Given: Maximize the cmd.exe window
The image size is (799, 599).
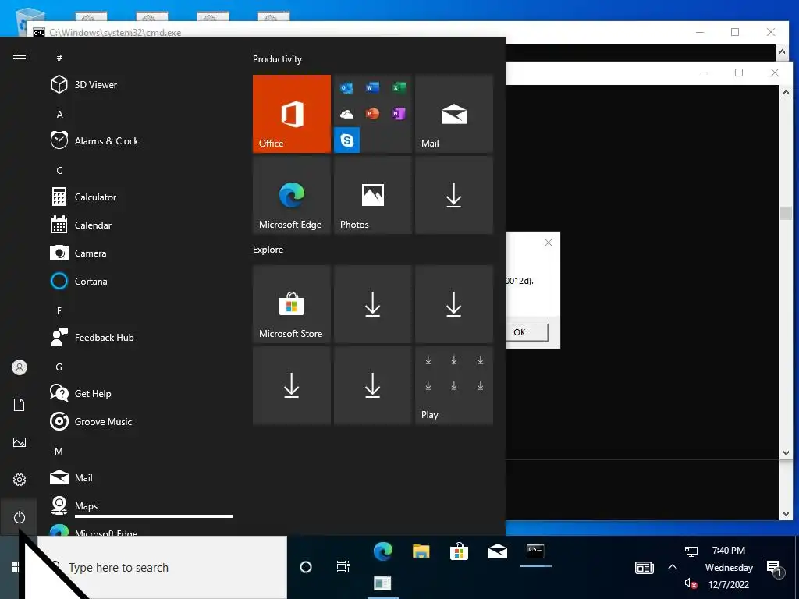Looking at the screenshot, I should [x=735, y=32].
